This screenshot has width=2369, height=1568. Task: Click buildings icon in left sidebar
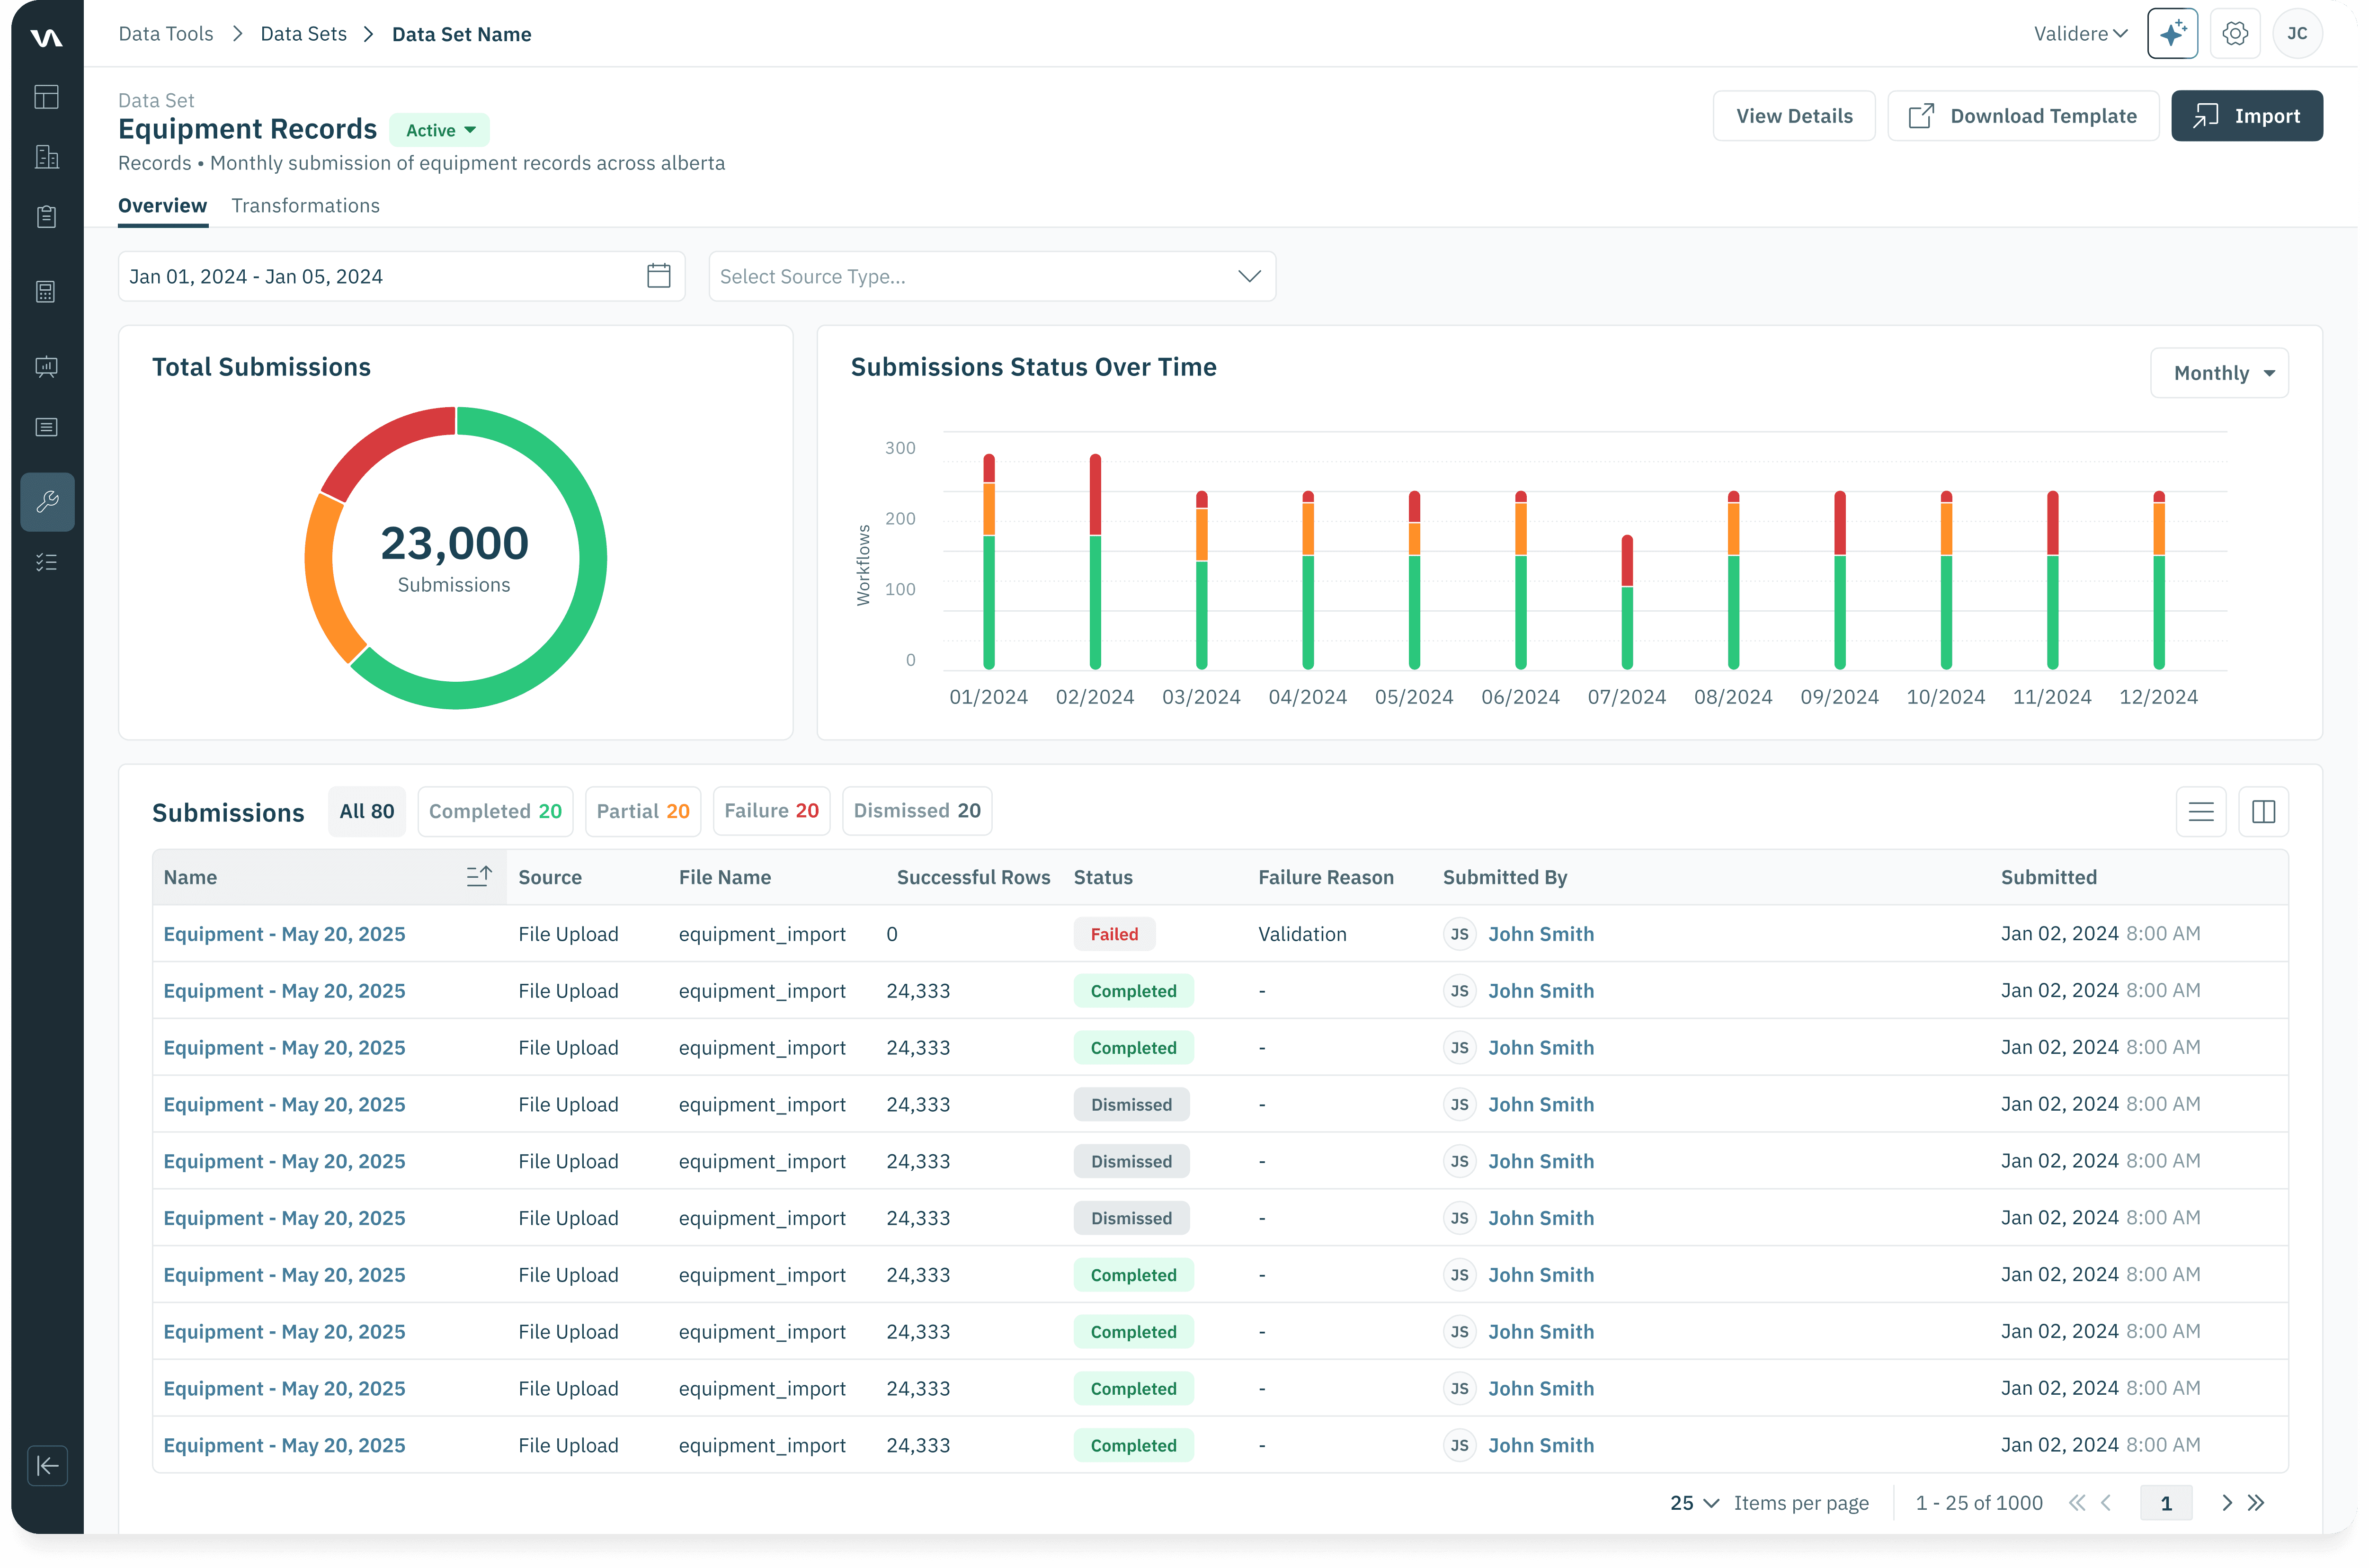(x=47, y=157)
